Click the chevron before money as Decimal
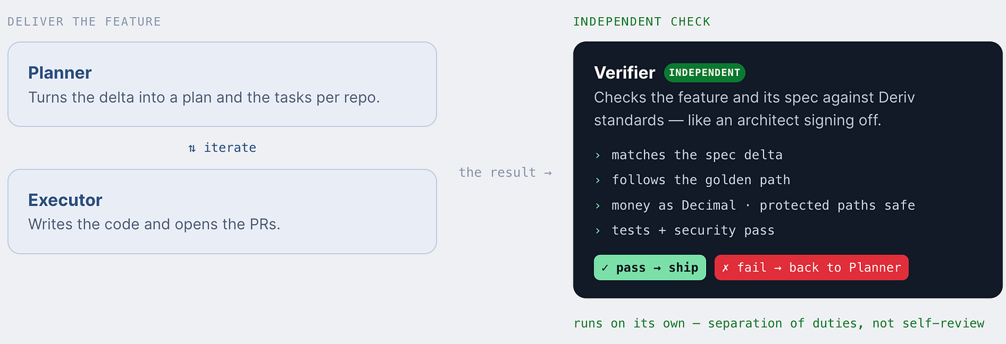The height and width of the screenshot is (344, 1006). point(598,205)
